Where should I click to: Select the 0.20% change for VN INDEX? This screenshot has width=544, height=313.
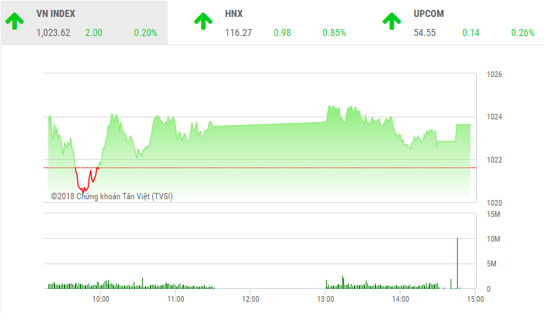click(x=145, y=33)
